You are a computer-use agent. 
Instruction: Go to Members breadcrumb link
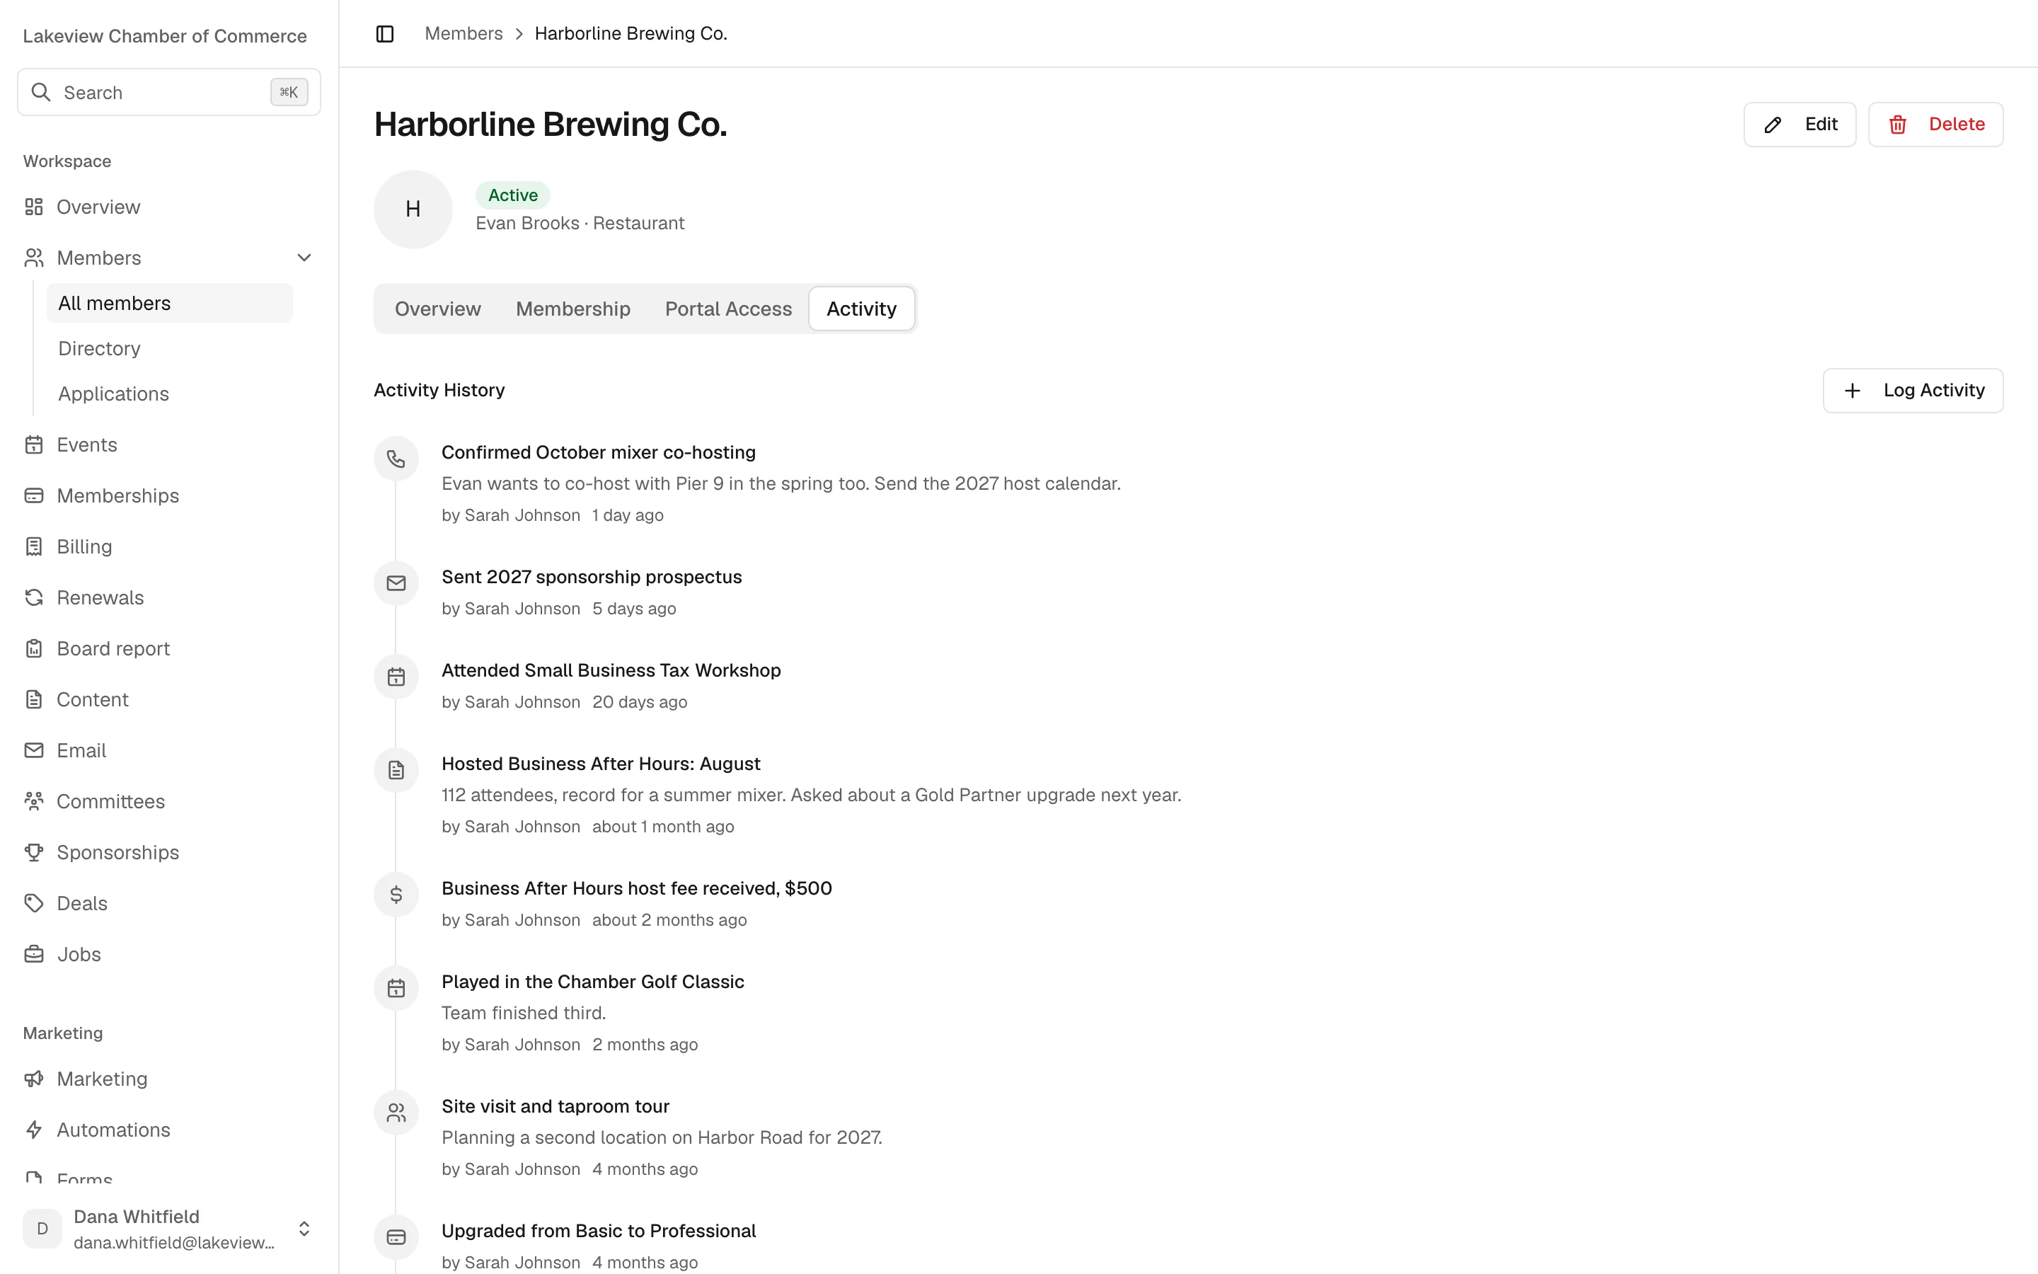(464, 34)
